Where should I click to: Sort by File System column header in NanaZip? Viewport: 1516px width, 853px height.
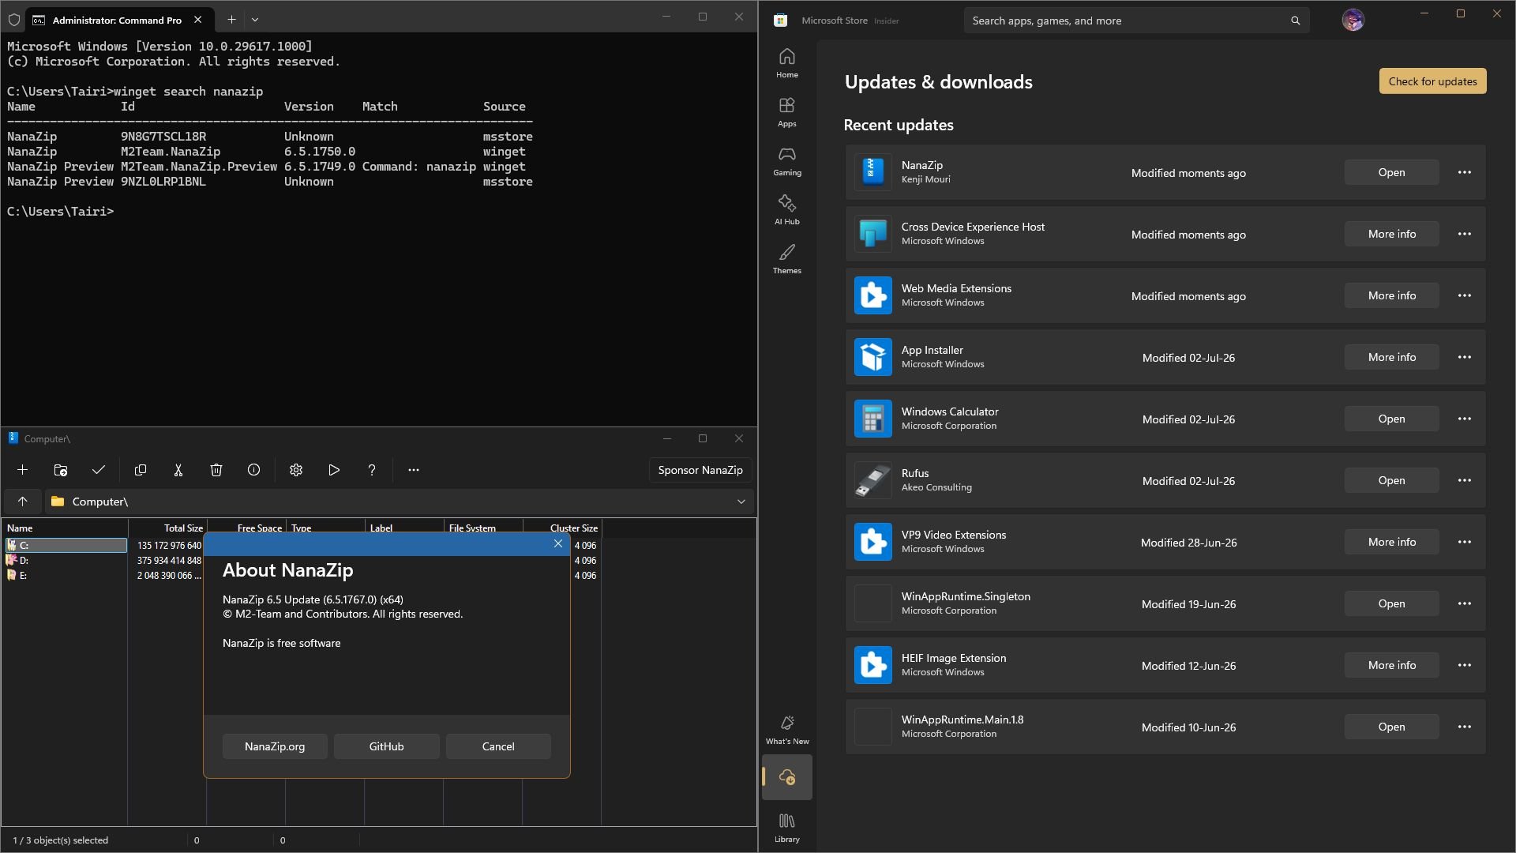483,528
